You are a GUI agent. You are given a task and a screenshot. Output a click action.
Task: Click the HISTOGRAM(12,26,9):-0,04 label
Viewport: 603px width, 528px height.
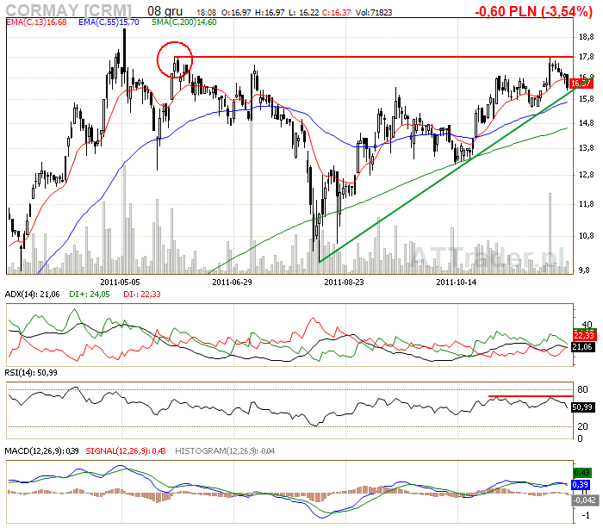click(x=225, y=450)
